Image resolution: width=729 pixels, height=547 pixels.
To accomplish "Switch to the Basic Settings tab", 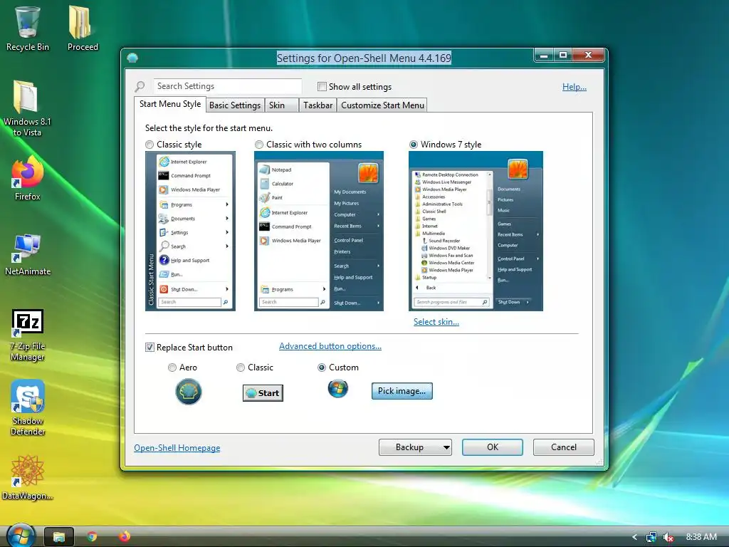I will (x=235, y=105).
